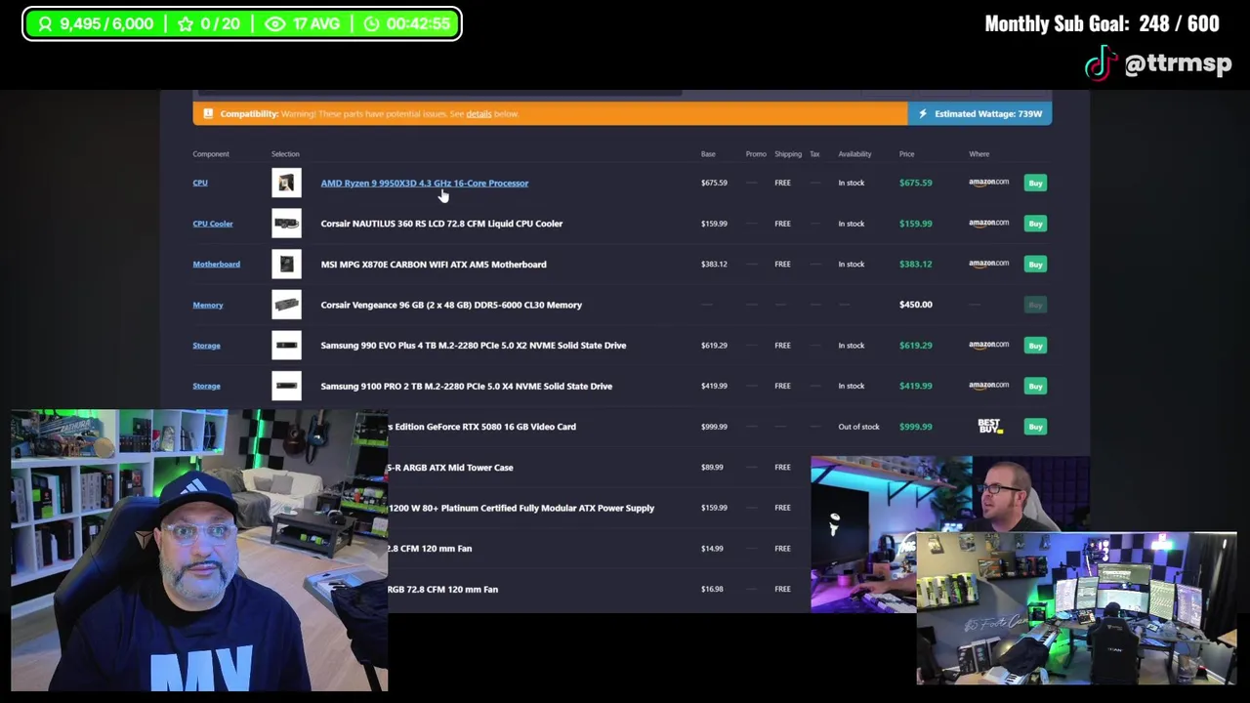The height and width of the screenshot is (703, 1250).
Task: Click the TikTok logo icon
Action: point(1101,63)
